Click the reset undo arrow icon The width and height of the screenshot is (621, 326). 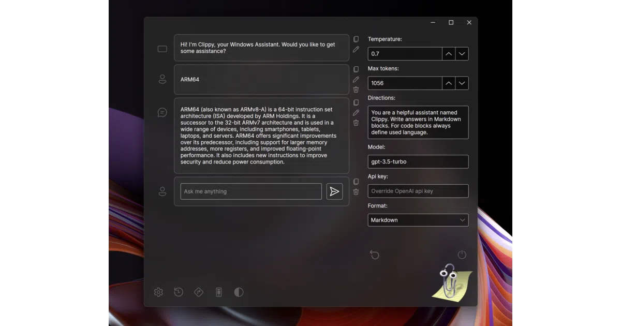pos(375,255)
